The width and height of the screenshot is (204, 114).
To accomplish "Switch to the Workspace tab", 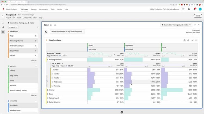I will [24, 9].
